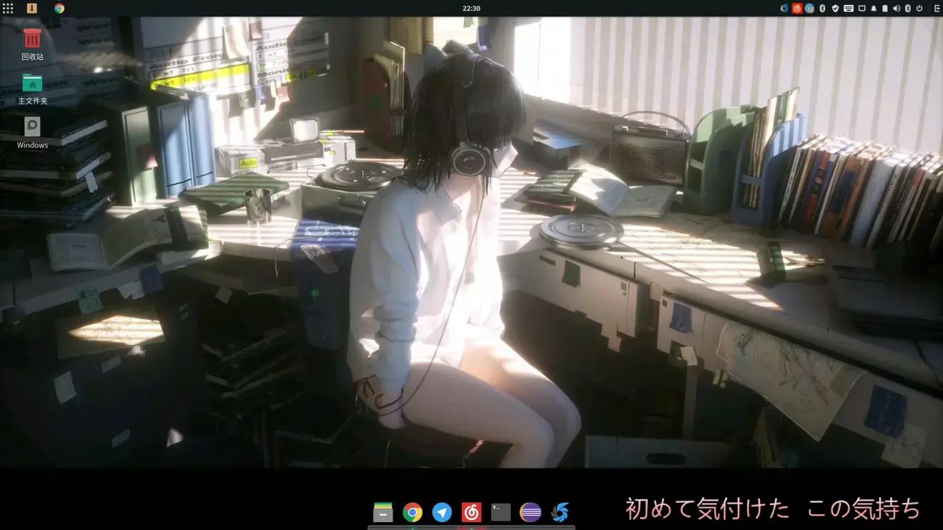Open the 回收站 trash on the desktop

coord(32,39)
